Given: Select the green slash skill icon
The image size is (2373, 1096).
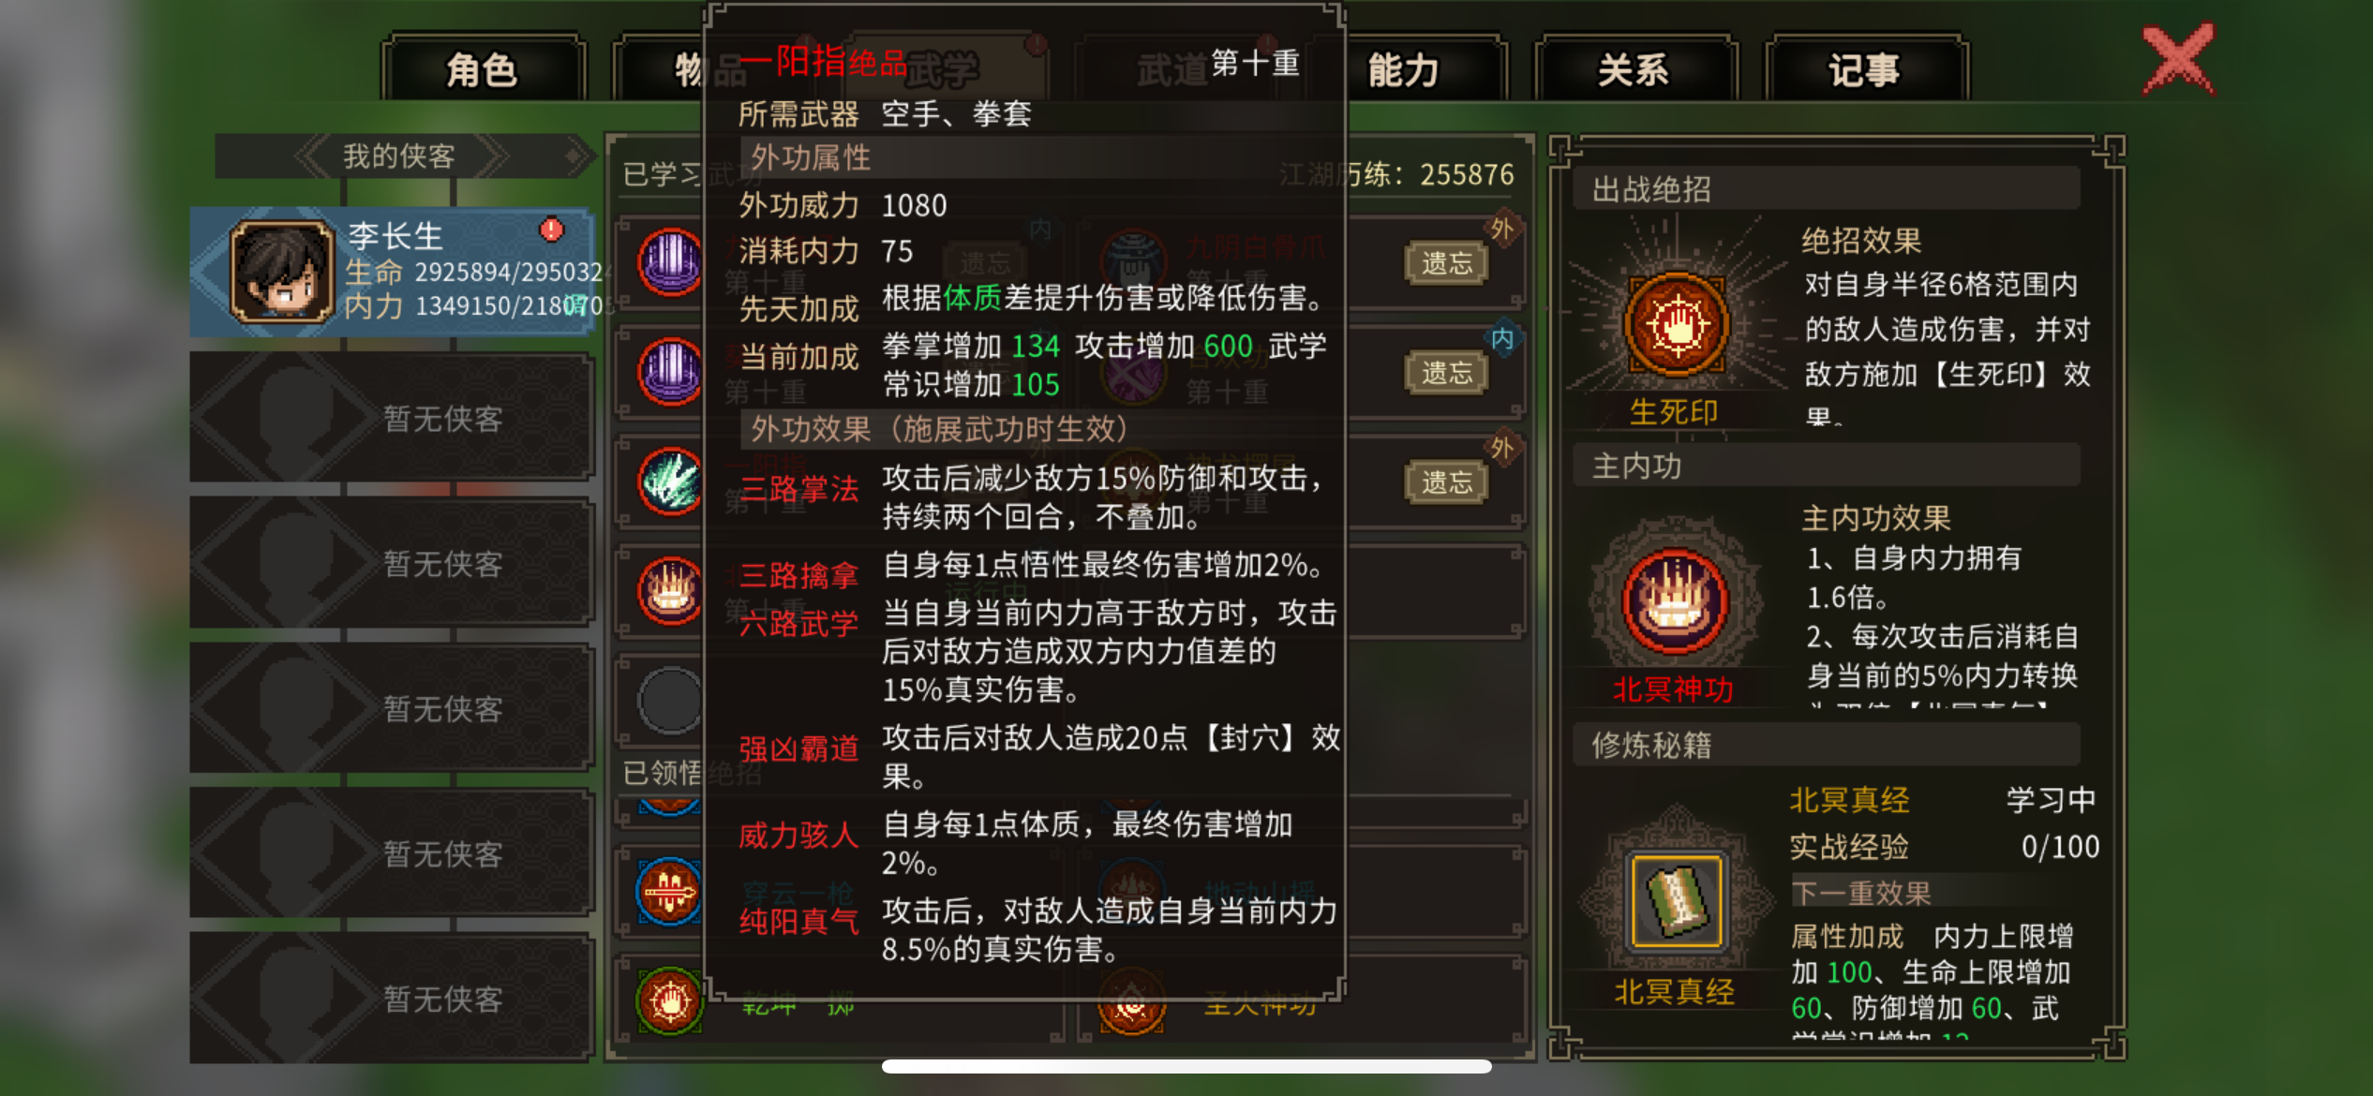Looking at the screenshot, I should click(x=670, y=481).
